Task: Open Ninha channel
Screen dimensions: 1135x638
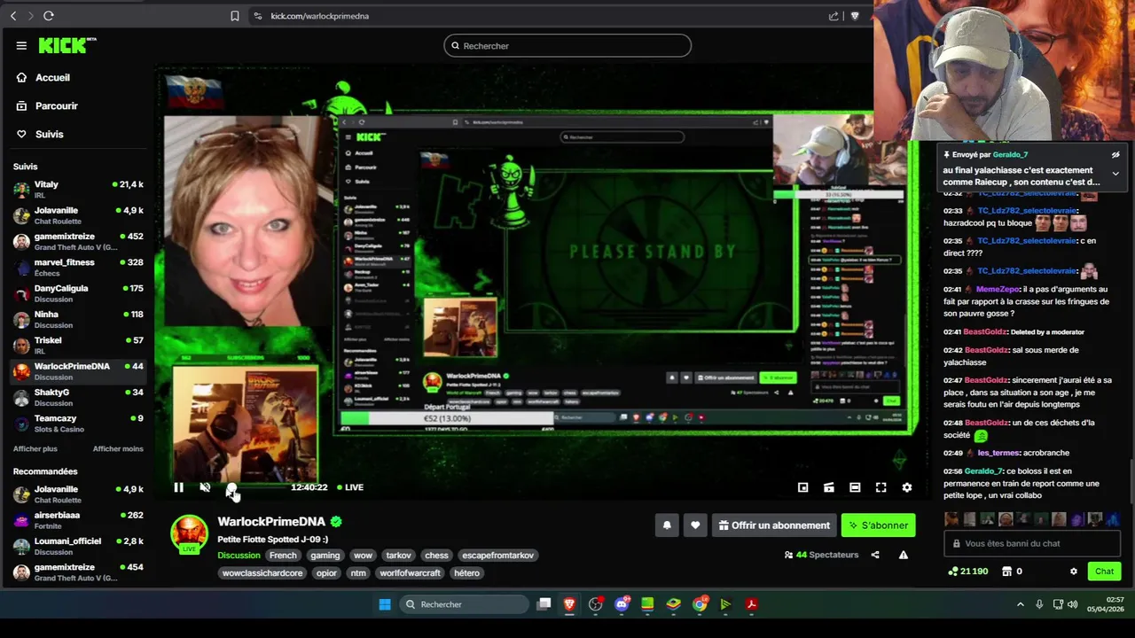Action: click(x=78, y=320)
